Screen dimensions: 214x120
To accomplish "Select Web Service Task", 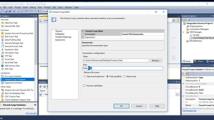I will tap(12, 66).
